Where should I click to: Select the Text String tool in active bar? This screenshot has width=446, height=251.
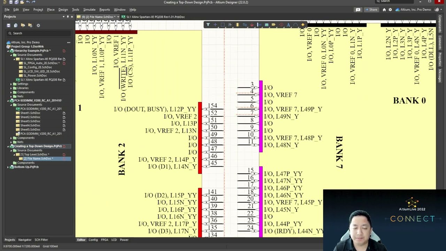tap(289, 25)
